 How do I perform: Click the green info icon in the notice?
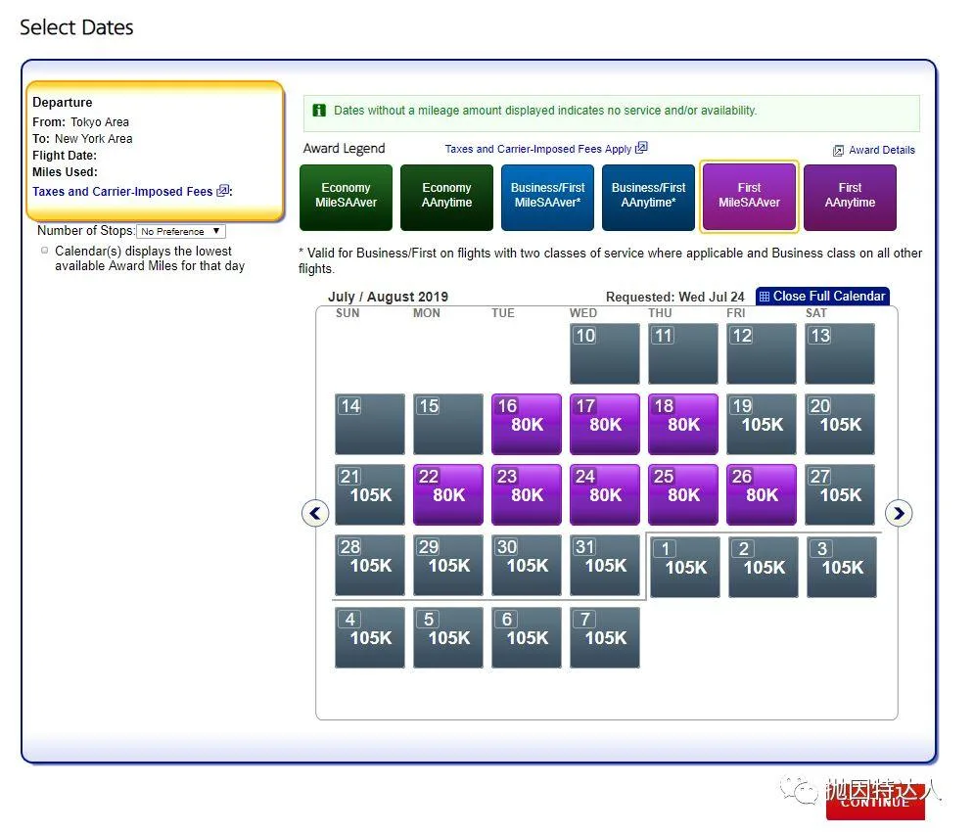coord(319,111)
